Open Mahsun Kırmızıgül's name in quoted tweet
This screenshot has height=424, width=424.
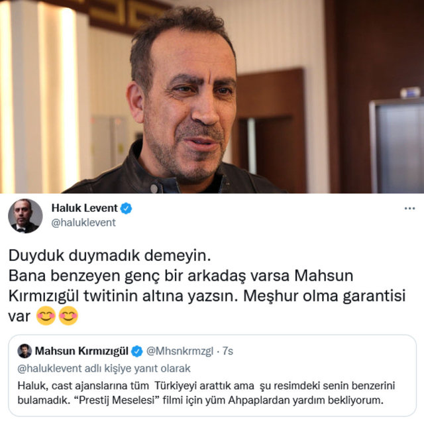pyautogui.click(x=81, y=351)
